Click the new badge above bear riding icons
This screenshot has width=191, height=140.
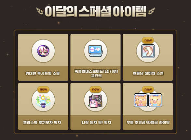(148, 89)
